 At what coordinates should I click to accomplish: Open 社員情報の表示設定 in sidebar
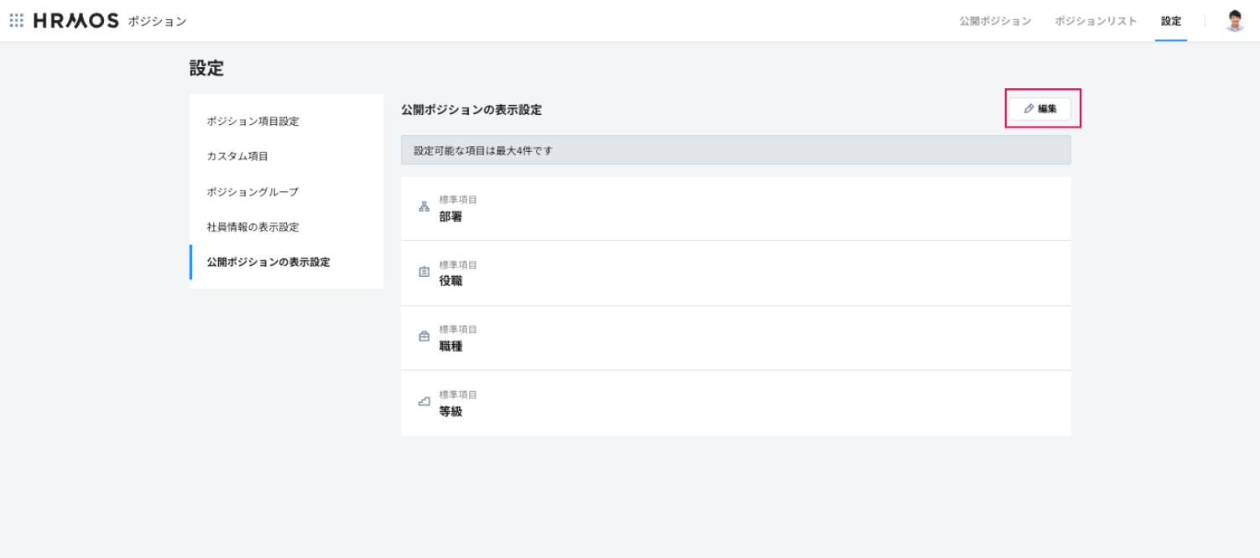(x=253, y=227)
